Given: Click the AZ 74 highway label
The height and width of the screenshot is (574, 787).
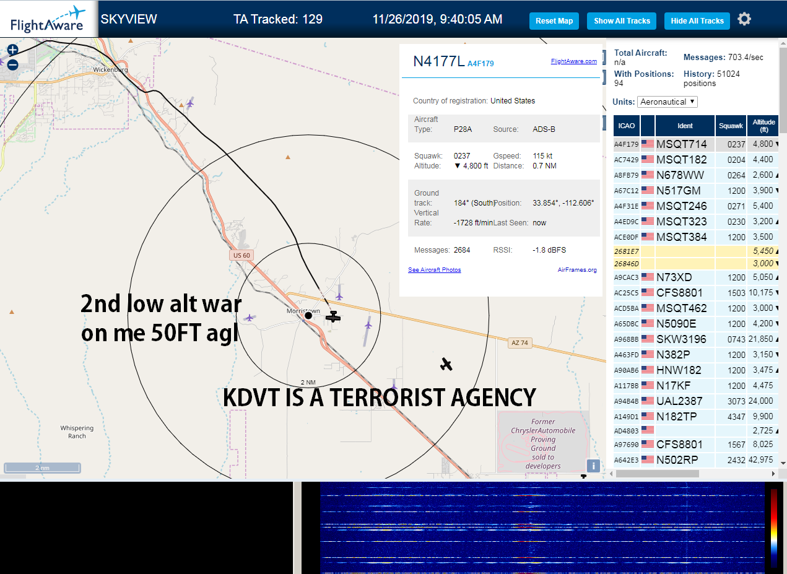Looking at the screenshot, I should coord(520,342).
